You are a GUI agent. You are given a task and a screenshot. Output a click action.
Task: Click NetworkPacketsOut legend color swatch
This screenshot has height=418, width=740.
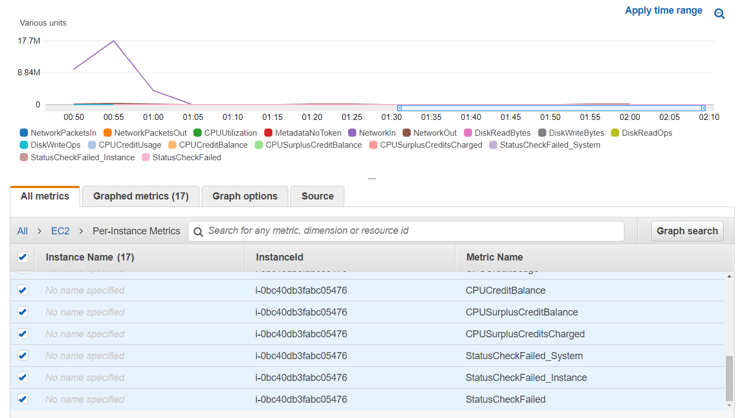(107, 133)
